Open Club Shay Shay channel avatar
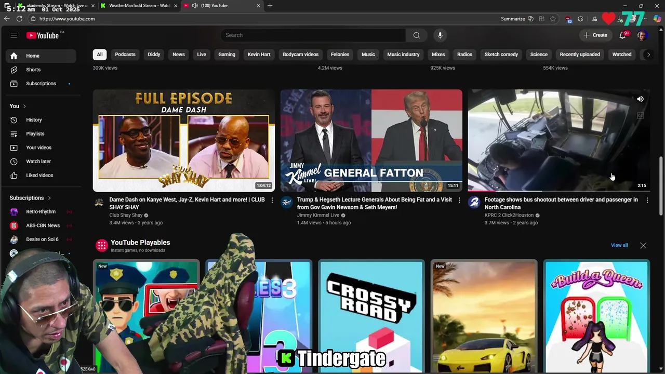665x374 pixels. pyautogui.click(x=99, y=203)
